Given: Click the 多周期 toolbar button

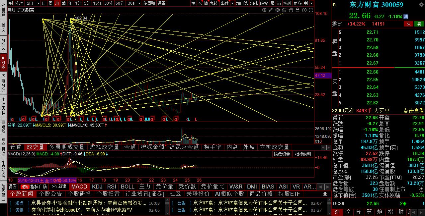Looking at the screenshot, I should pos(149,3).
